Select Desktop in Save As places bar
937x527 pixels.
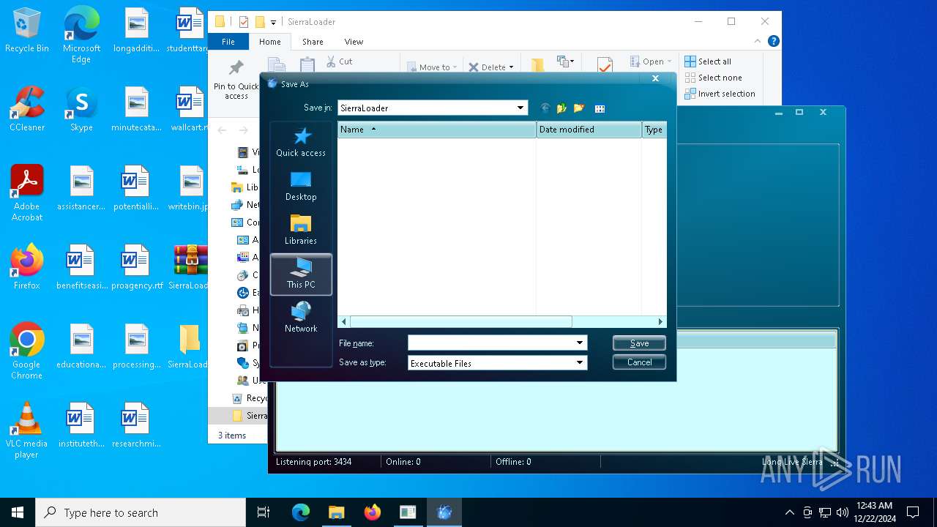click(x=301, y=186)
